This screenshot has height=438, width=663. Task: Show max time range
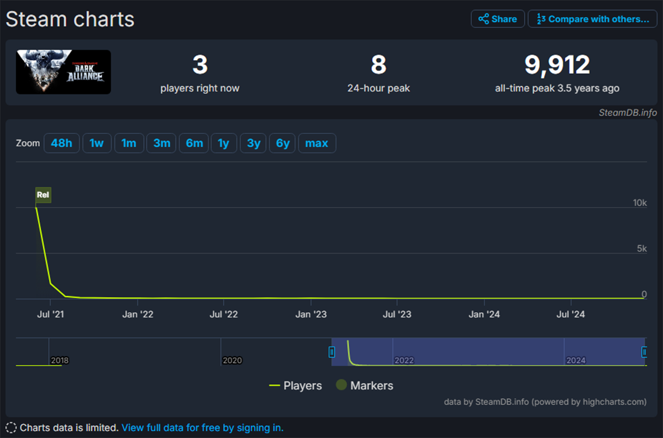[x=317, y=143]
